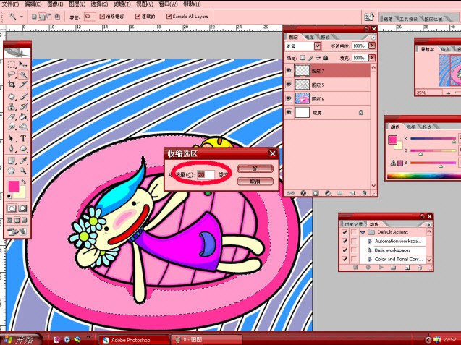This screenshot has height=345, width=461.
Task: Open Layers panel flyout menu arrow
Action: click(x=373, y=38)
